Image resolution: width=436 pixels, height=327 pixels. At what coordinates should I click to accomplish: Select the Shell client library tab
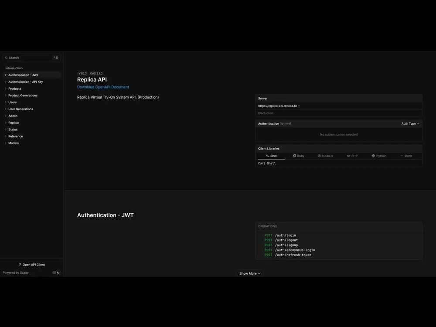click(271, 156)
